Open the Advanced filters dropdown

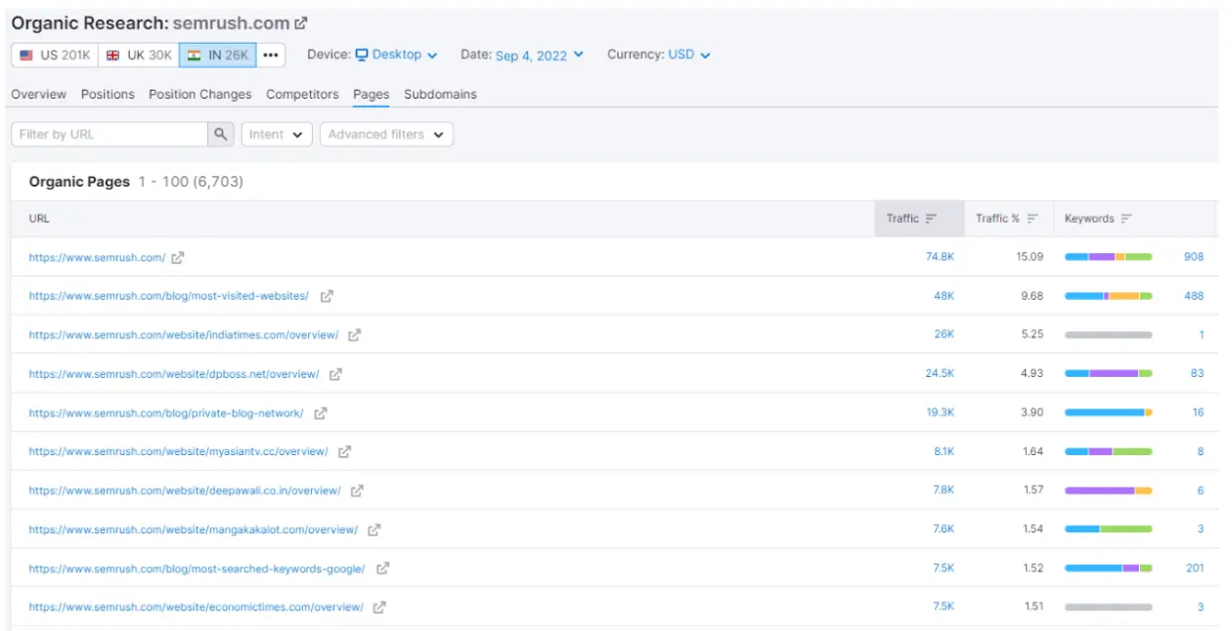click(385, 135)
